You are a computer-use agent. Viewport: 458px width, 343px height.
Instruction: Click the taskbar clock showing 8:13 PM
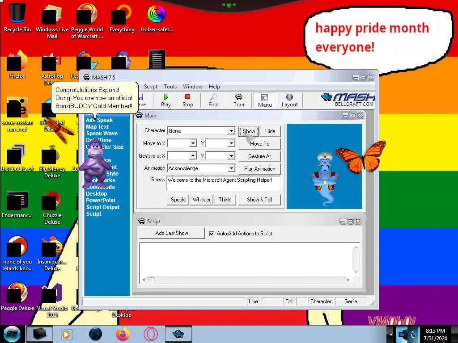point(436,334)
